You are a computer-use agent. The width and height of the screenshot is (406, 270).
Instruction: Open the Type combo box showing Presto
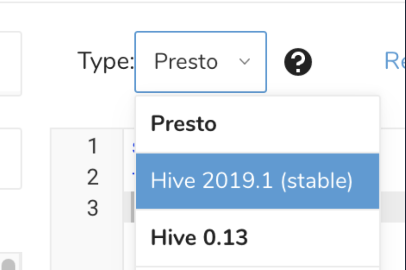(x=200, y=62)
